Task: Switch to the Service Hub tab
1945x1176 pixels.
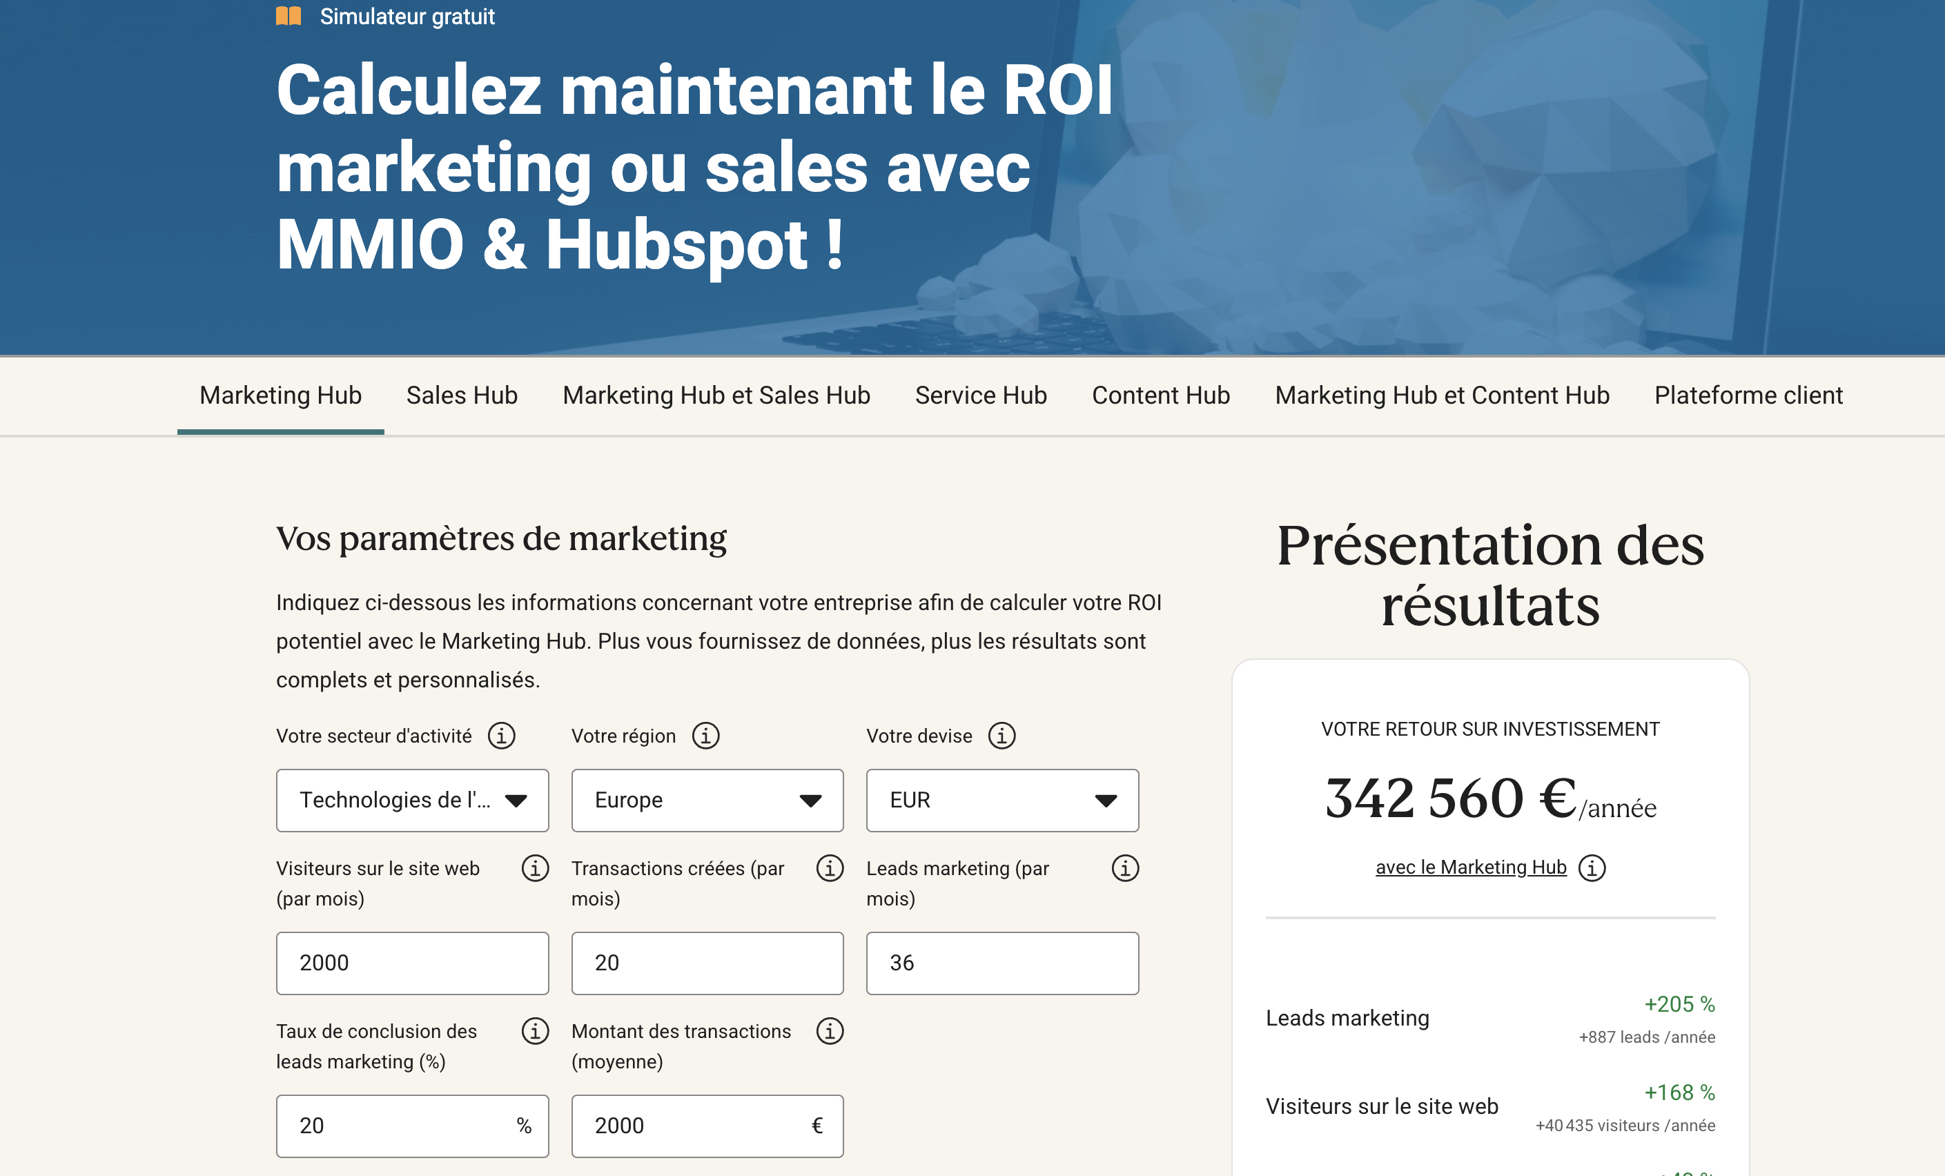Action: [980, 395]
